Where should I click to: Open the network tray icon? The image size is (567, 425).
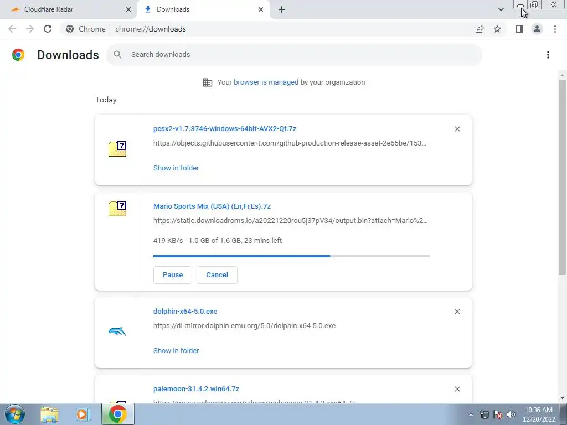click(484, 414)
